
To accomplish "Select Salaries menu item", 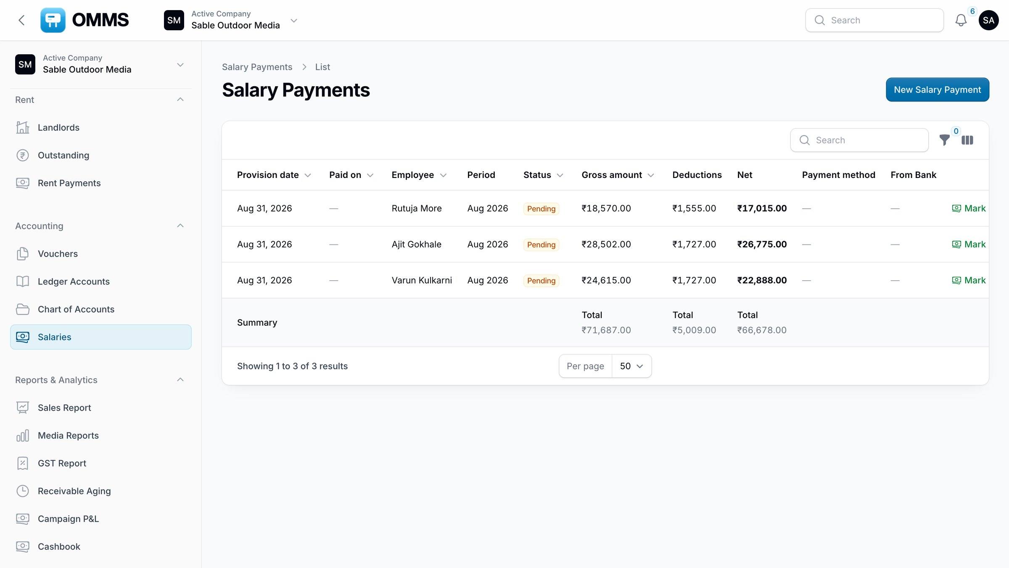I will click(x=101, y=337).
